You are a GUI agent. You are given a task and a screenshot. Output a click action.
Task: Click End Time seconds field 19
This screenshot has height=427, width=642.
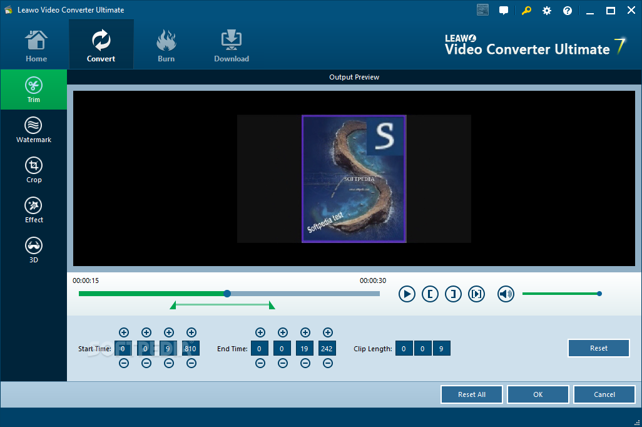tap(305, 348)
